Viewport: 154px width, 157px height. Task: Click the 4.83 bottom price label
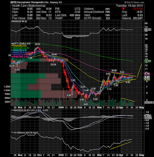pyautogui.click(x=86, y=104)
